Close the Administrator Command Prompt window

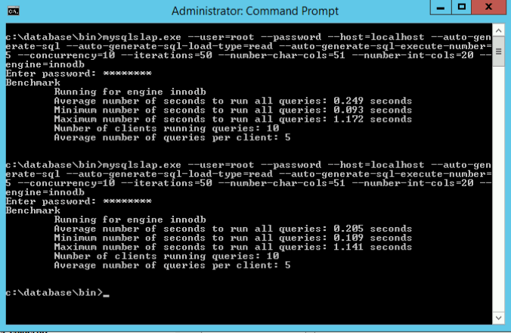(x=488, y=7)
